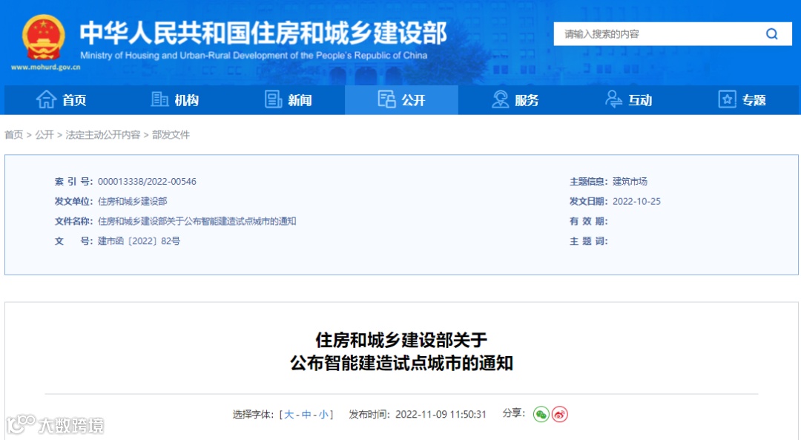Click the 有效期 label
The image size is (801, 440).
[x=588, y=221]
